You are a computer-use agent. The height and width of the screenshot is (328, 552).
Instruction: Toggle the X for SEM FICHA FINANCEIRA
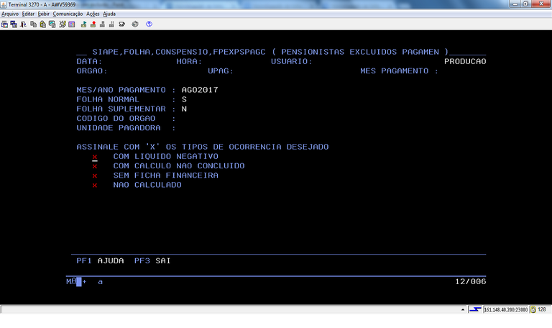coord(95,176)
